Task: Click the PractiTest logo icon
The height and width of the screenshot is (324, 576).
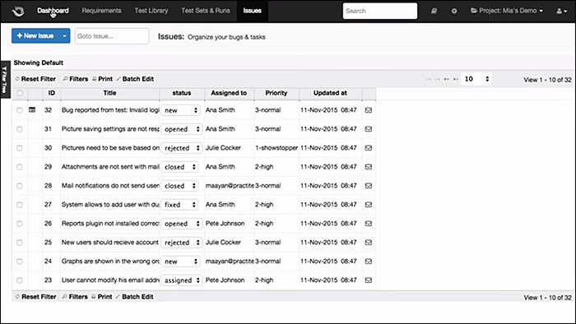Action: click(17, 11)
